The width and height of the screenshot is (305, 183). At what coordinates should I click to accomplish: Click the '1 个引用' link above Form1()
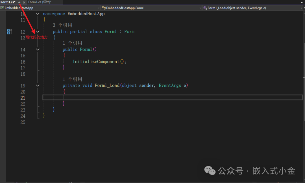[72, 43]
